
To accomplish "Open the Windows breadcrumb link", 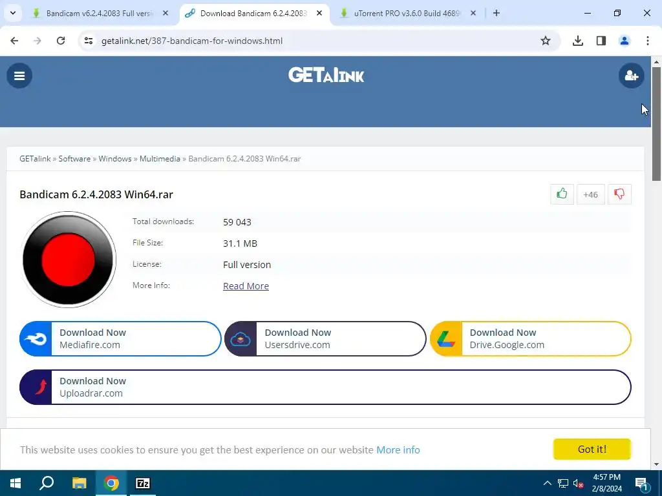I will click(115, 159).
